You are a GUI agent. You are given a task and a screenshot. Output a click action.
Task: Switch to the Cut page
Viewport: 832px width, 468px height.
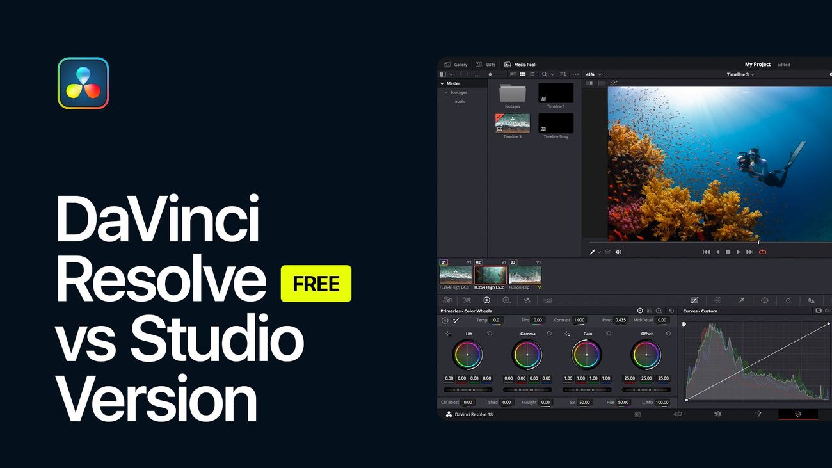coord(678,414)
